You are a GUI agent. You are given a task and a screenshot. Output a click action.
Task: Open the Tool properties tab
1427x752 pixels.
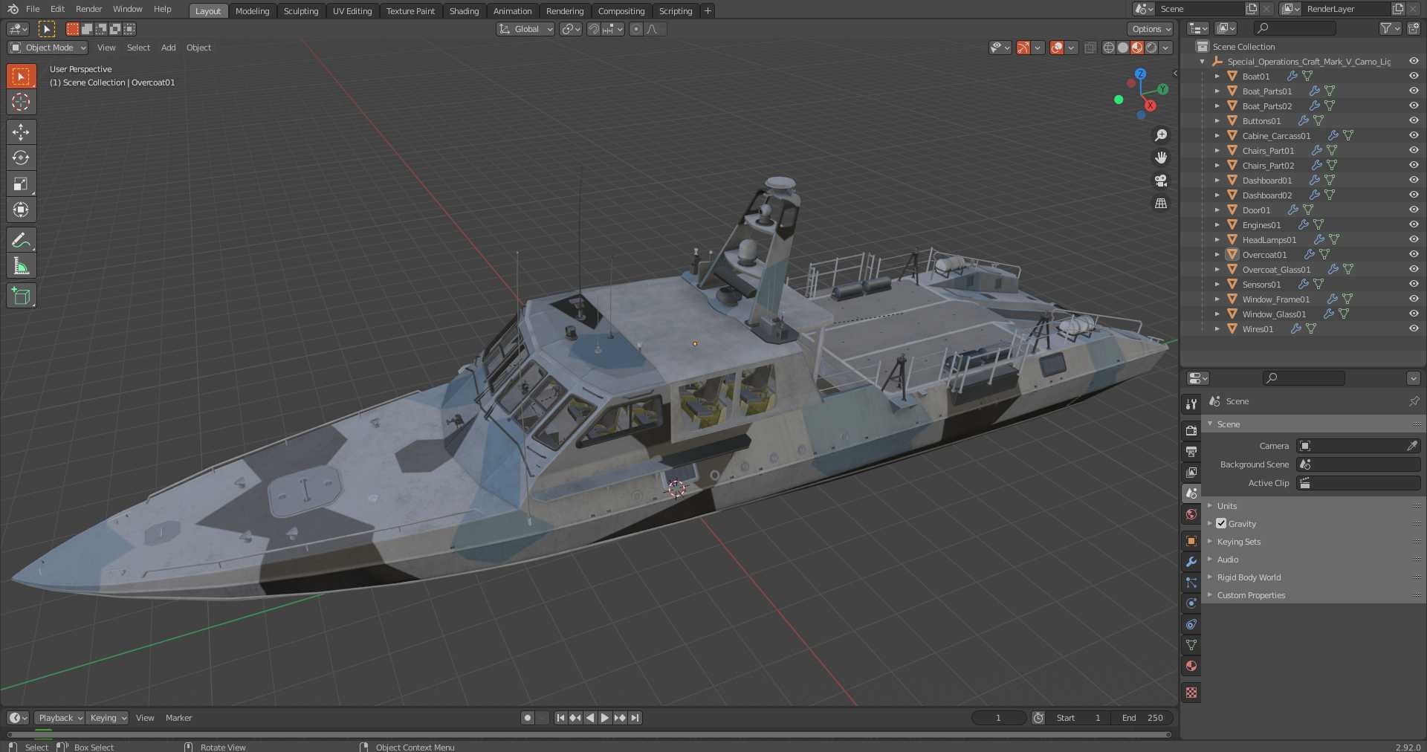(1191, 403)
